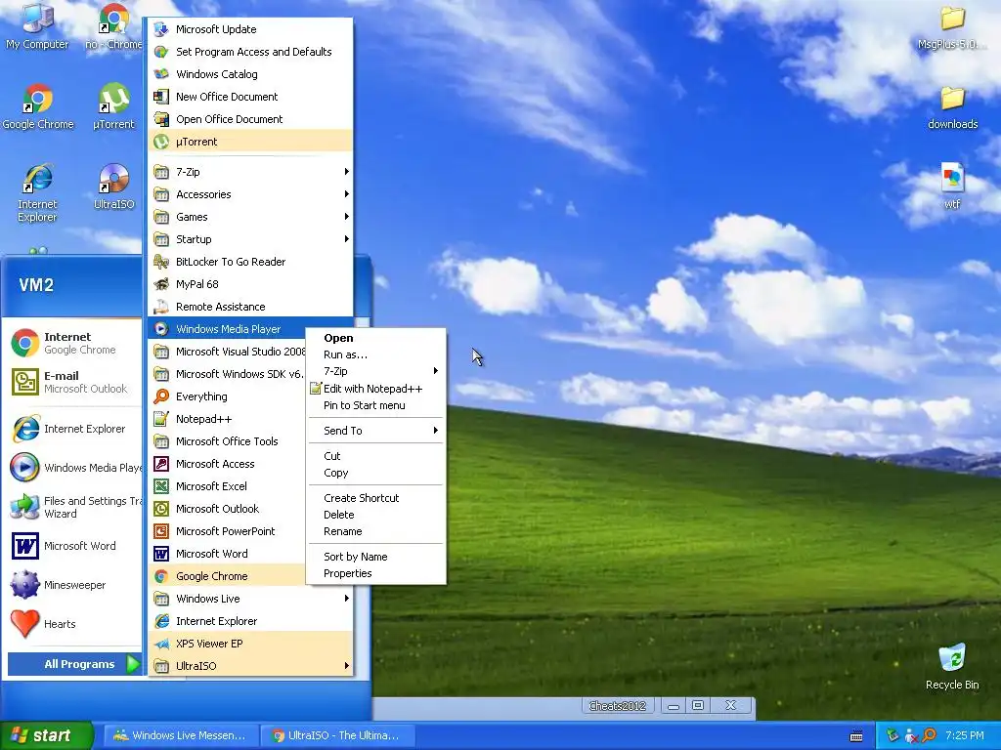Viewport: 1001px width, 750px height.
Task: Open wtf file on desktop
Action: point(952,187)
